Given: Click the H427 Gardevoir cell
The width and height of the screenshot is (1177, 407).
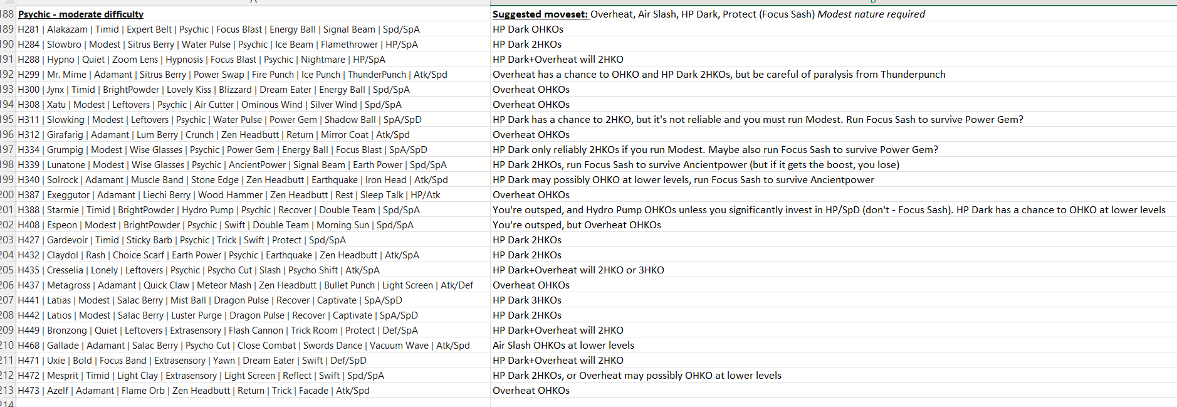Looking at the screenshot, I should click(253, 240).
